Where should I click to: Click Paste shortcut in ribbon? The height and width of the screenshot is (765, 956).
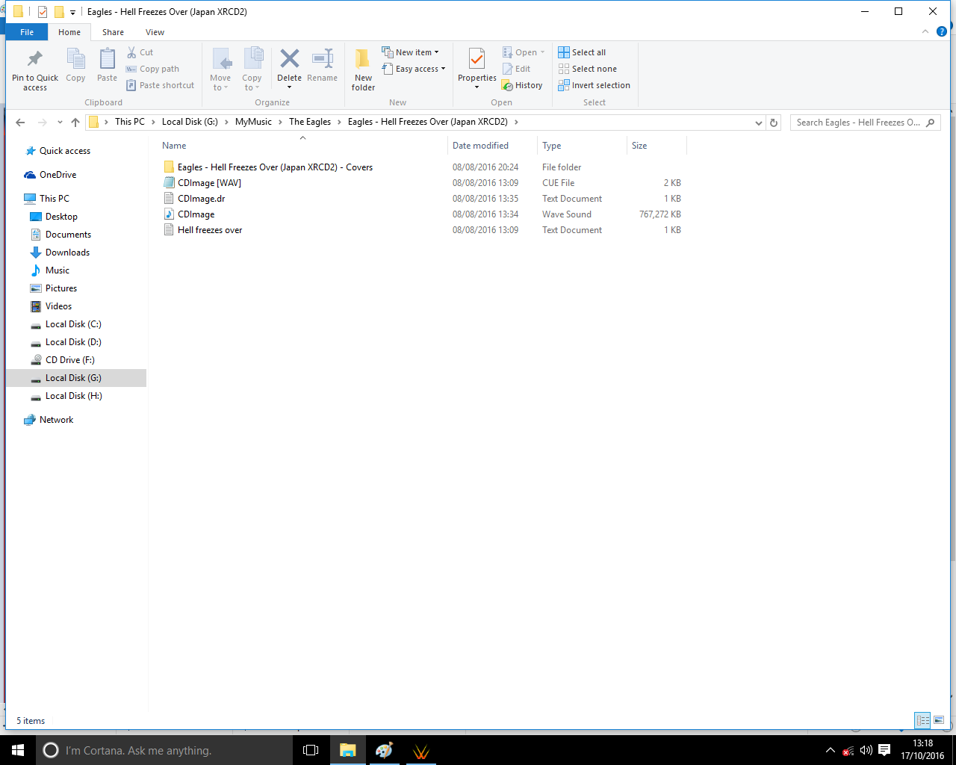tap(160, 85)
